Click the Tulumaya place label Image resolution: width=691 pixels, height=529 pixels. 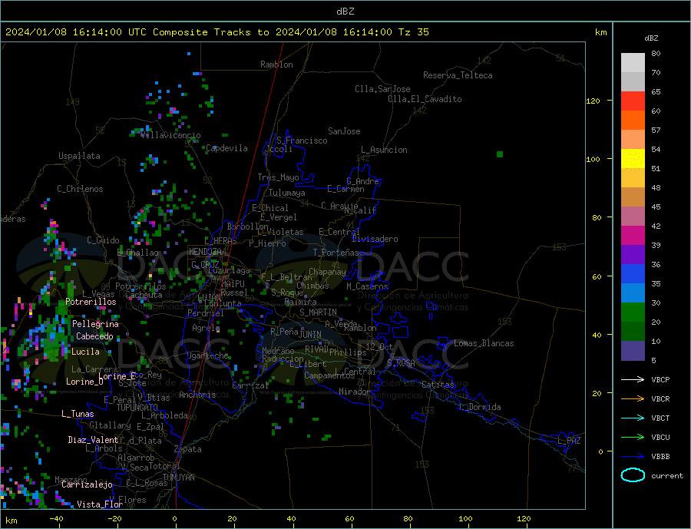pyautogui.click(x=287, y=193)
